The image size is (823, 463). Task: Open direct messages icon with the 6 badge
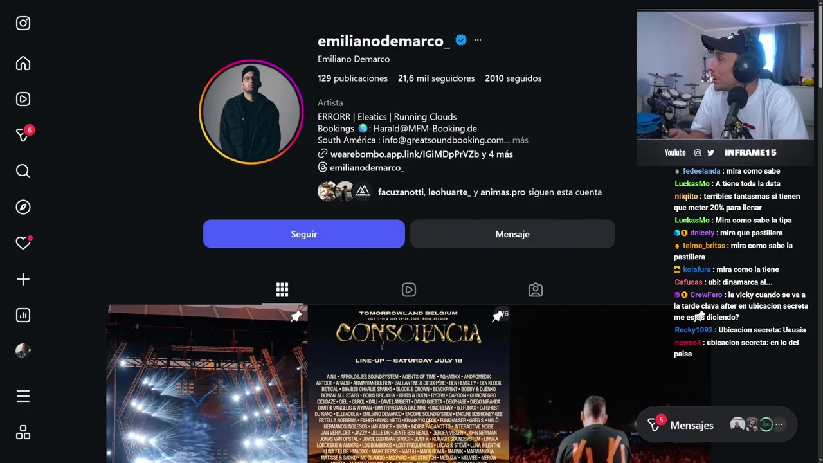tap(23, 134)
